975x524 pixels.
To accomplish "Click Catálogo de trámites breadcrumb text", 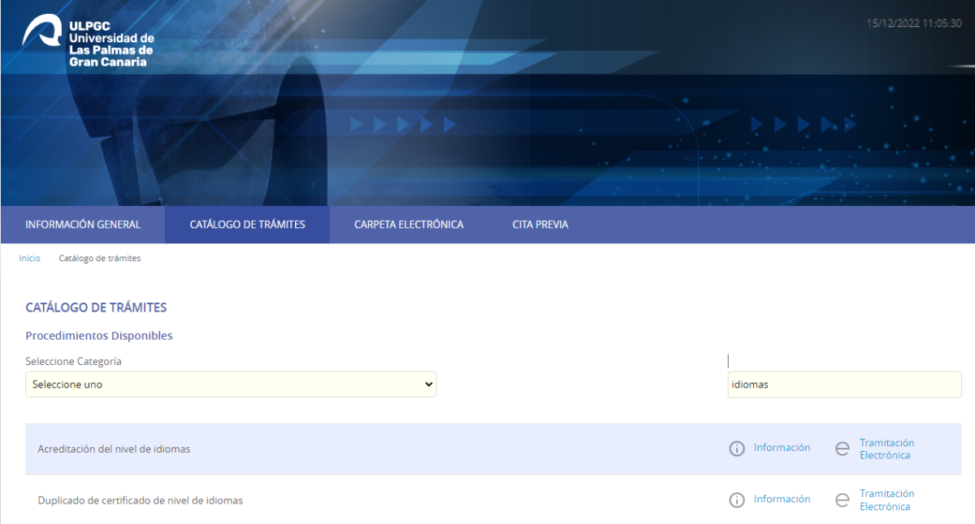I will [x=99, y=258].
